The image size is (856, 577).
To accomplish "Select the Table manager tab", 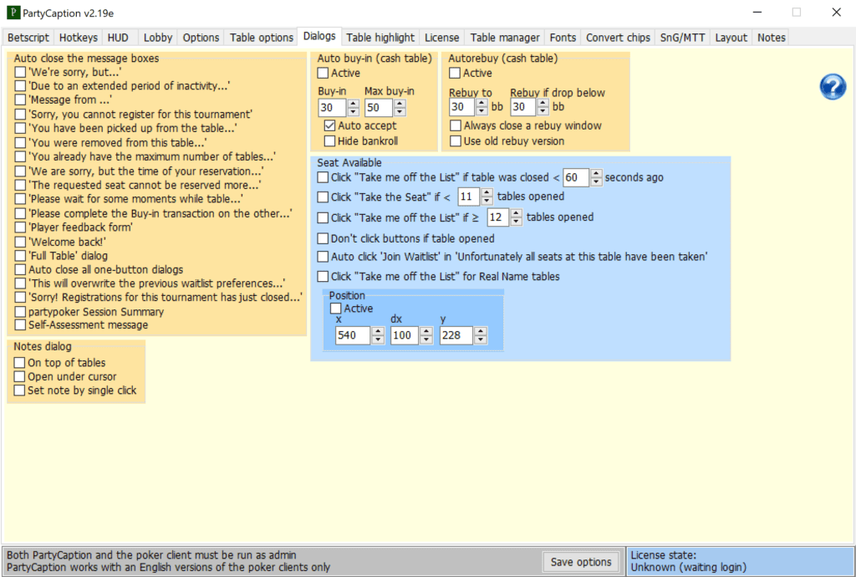I will point(505,38).
